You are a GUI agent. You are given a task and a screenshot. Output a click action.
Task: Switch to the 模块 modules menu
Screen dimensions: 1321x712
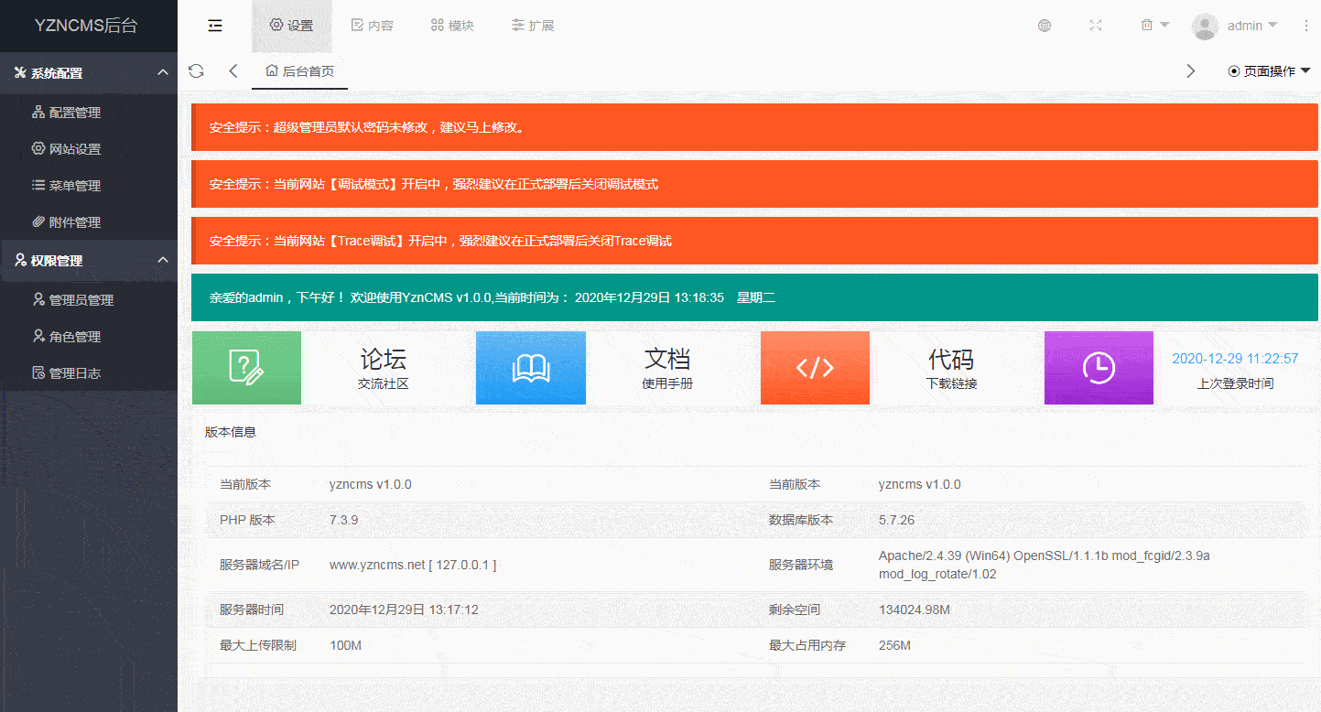coord(451,25)
